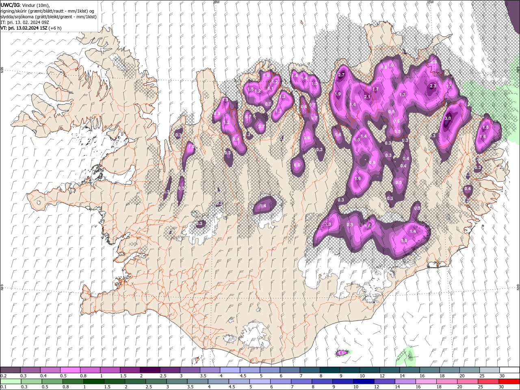The image size is (520, 390).
Task: Select the 'slydda/snjókoma' legend description line
Action: coord(48,17)
